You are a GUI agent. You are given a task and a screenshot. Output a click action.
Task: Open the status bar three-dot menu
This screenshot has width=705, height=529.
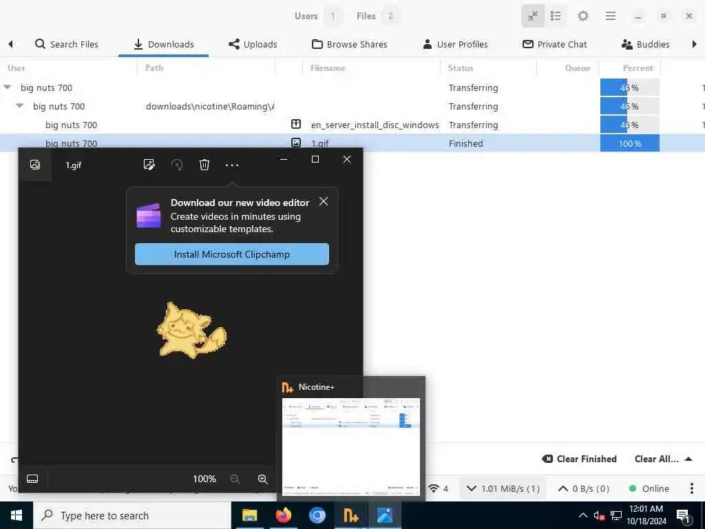point(692,488)
